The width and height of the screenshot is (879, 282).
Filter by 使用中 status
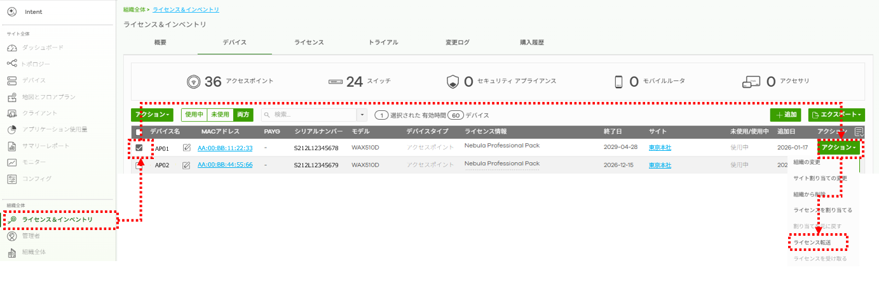194,115
